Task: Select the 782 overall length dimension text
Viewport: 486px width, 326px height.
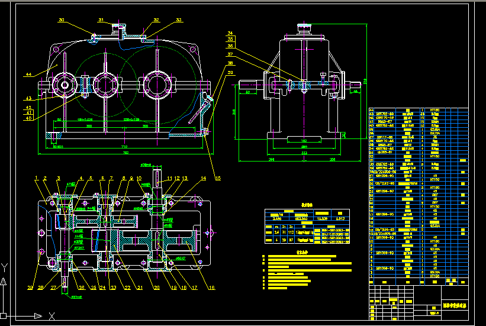Action: tap(125, 153)
